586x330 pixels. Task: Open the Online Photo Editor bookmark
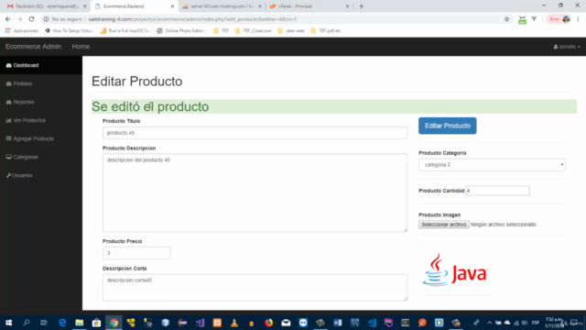180,30
